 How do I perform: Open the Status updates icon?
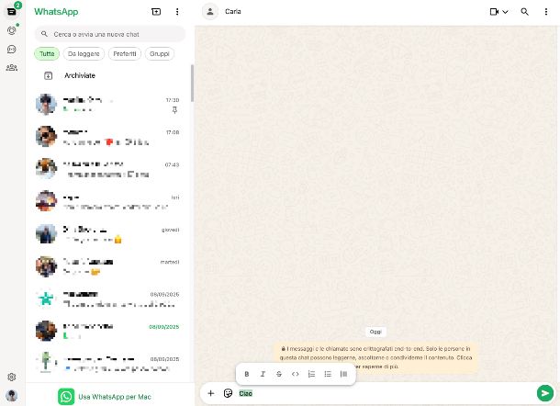coord(11,30)
